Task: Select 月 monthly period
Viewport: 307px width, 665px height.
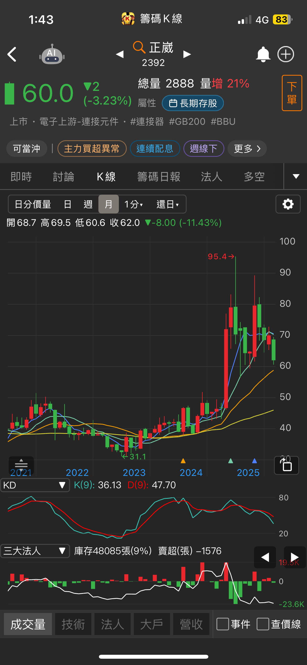Action: click(x=109, y=204)
